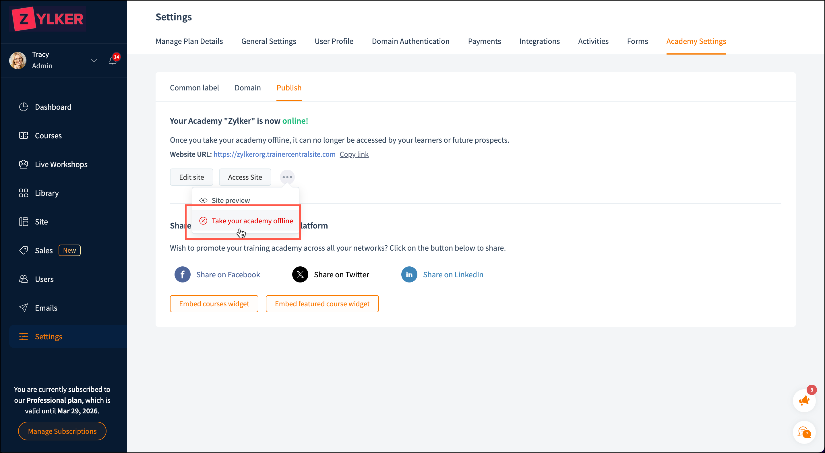Open the announcements megaphone icon

pyautogui.click(x=804, y=400)
